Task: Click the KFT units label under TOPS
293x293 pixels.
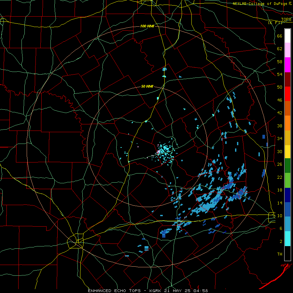Action: (x=275, y=22)
